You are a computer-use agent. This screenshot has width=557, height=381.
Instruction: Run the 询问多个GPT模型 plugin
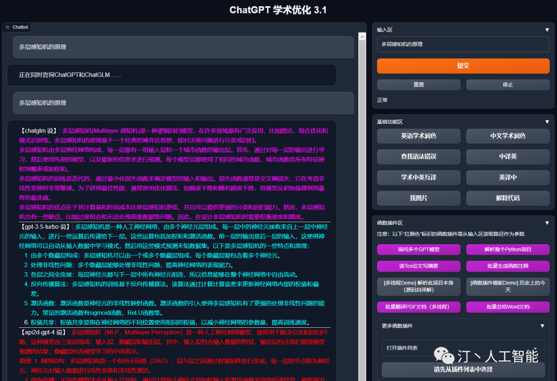[x=418, y=249]
